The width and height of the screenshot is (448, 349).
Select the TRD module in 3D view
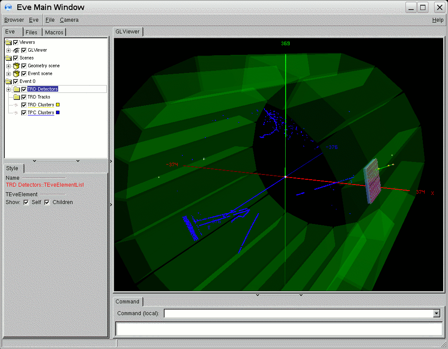372,181
